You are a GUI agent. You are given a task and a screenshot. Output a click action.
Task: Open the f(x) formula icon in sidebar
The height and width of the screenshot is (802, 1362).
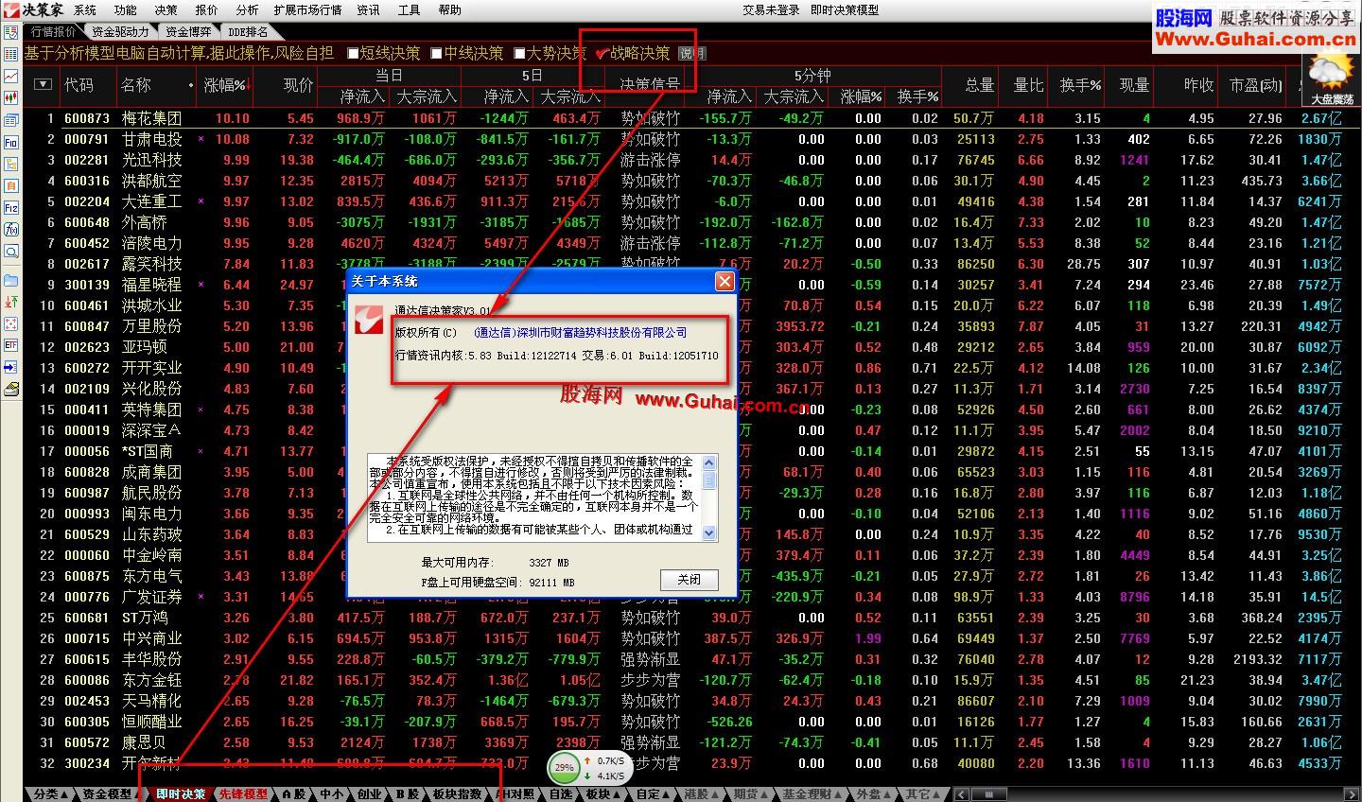tap(11, 230)
